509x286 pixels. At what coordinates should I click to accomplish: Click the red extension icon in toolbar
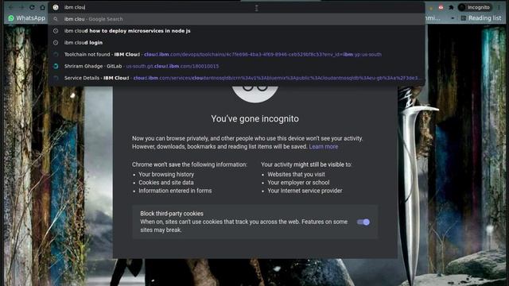pyautogui.click(x=441, y=7)
